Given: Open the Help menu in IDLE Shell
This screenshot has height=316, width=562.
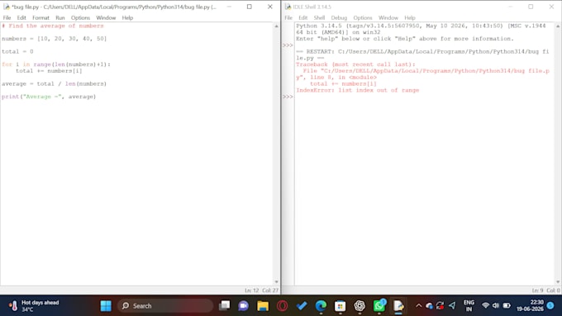Looking at the screenshot, I should 410,17.
